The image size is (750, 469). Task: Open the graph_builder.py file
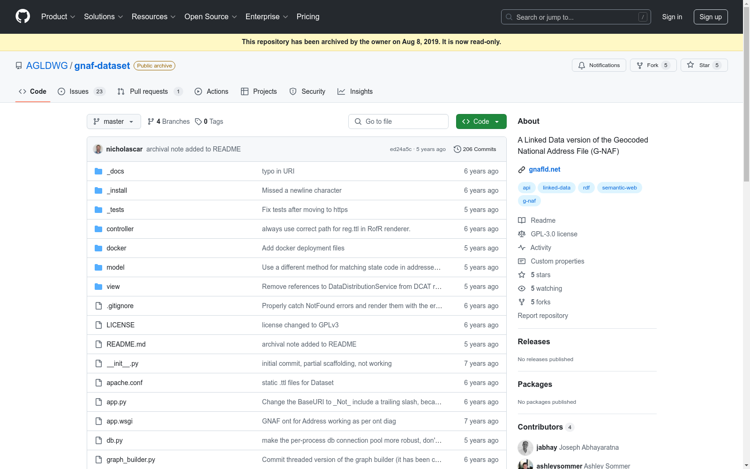[x=131, y=460]
